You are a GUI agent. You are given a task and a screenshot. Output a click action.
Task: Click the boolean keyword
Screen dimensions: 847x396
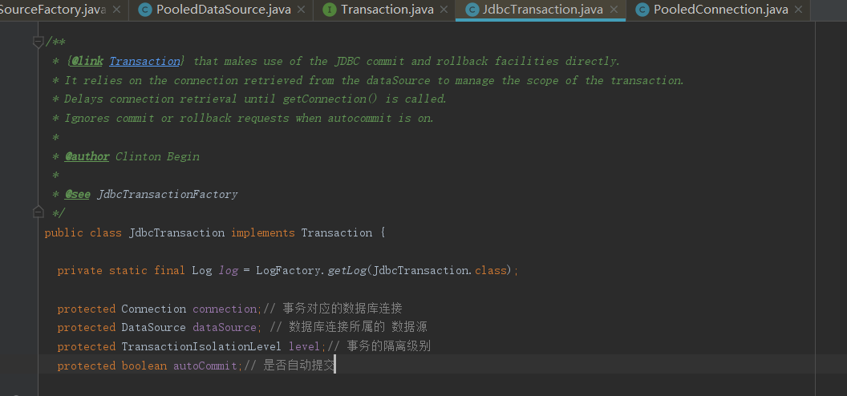click(144, 366)
